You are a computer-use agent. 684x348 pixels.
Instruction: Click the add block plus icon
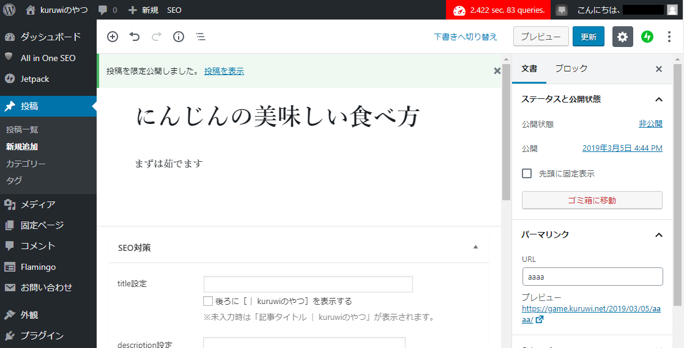tap(113, 37)
